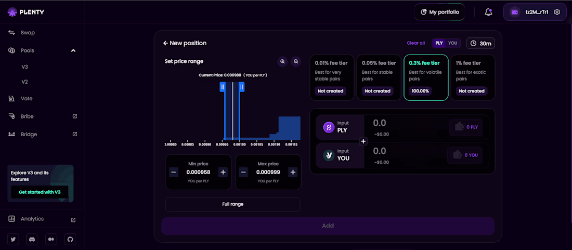Open the Vote page

pyautogui.click(x=27, y=99)
